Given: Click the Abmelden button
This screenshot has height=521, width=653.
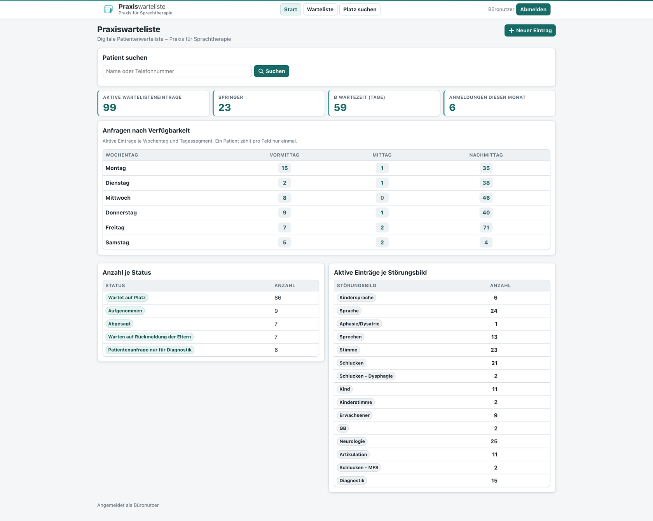Looking at the screenshot, I should click(x=533, y=9).
